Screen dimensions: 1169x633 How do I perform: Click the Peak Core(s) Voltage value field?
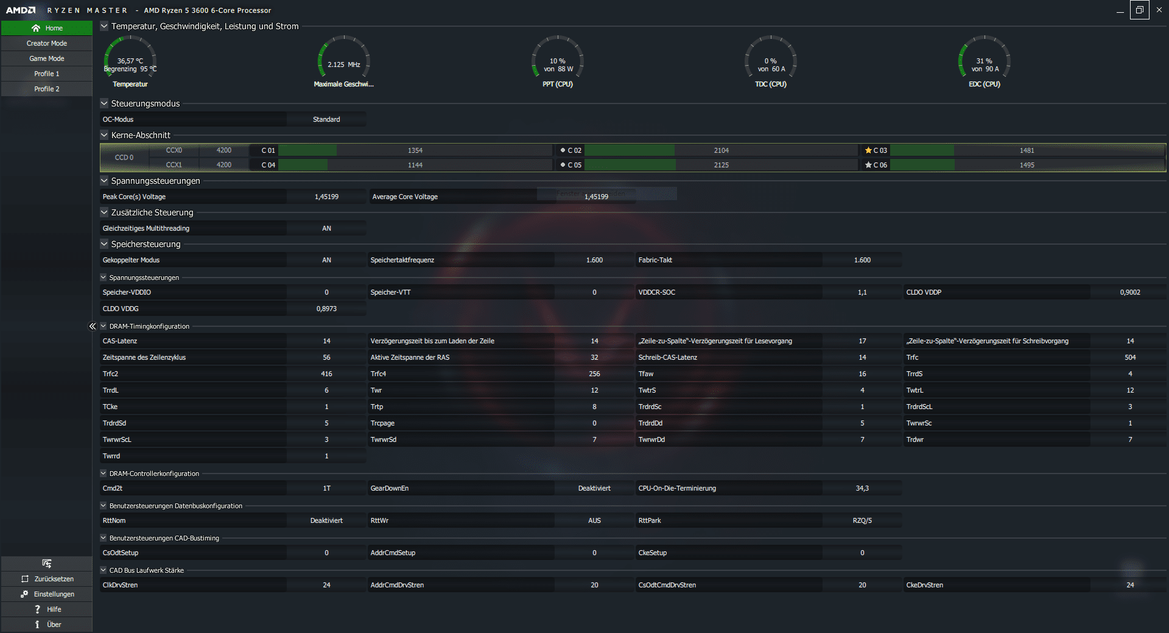pyautogui.click(x=326, y=197)
